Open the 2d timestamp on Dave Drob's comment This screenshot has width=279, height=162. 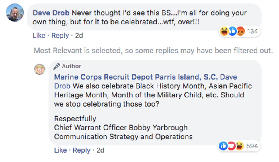pyautogui.click(x=79, y=36)
